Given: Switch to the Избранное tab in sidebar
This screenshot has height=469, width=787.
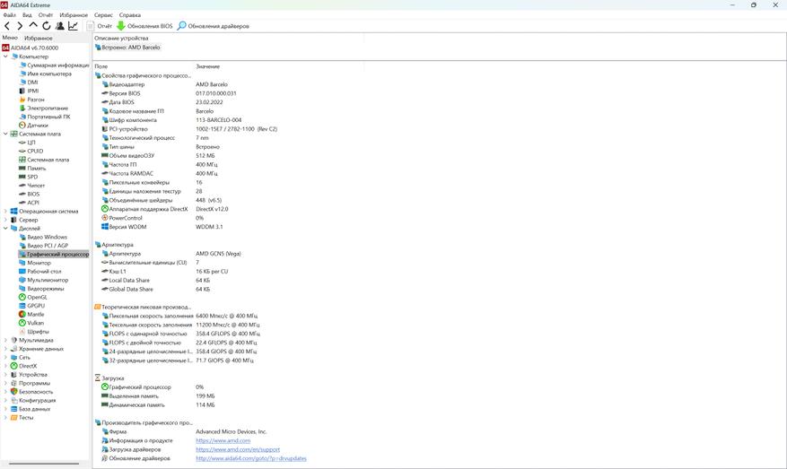Looking at the screenshot, I should click(x=39, y=39).
